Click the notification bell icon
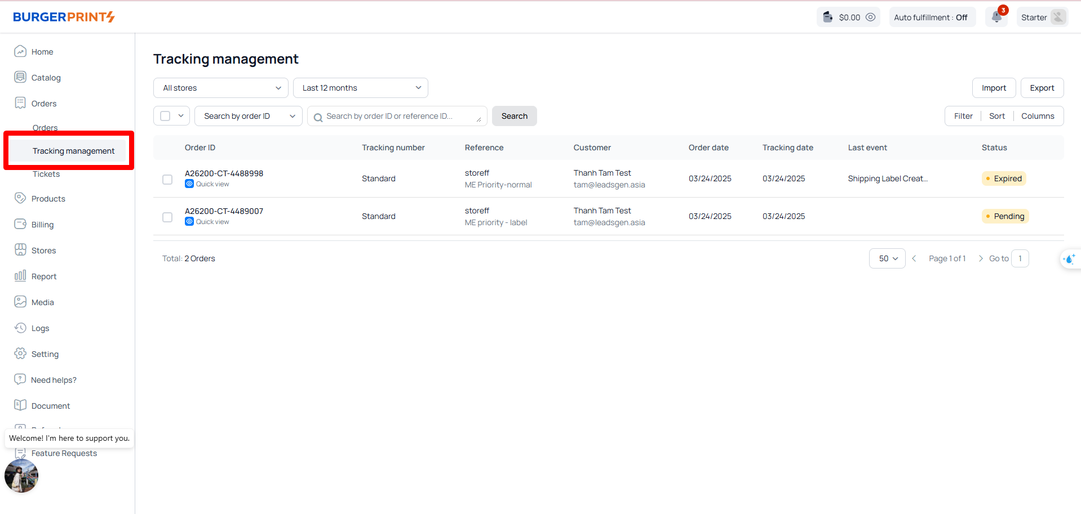1081x514 pixels. [996, 17]
